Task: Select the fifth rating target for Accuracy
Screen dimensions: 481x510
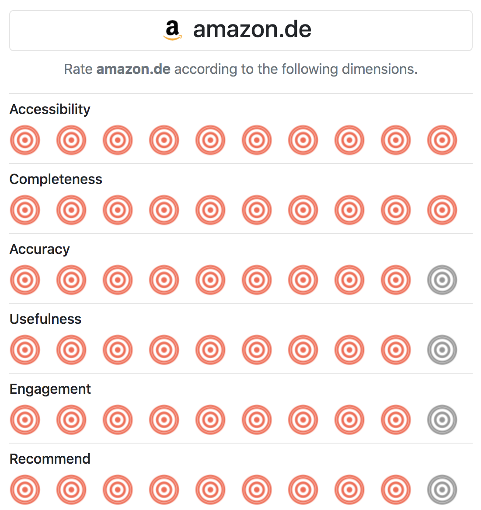Action: pos(210,280)
